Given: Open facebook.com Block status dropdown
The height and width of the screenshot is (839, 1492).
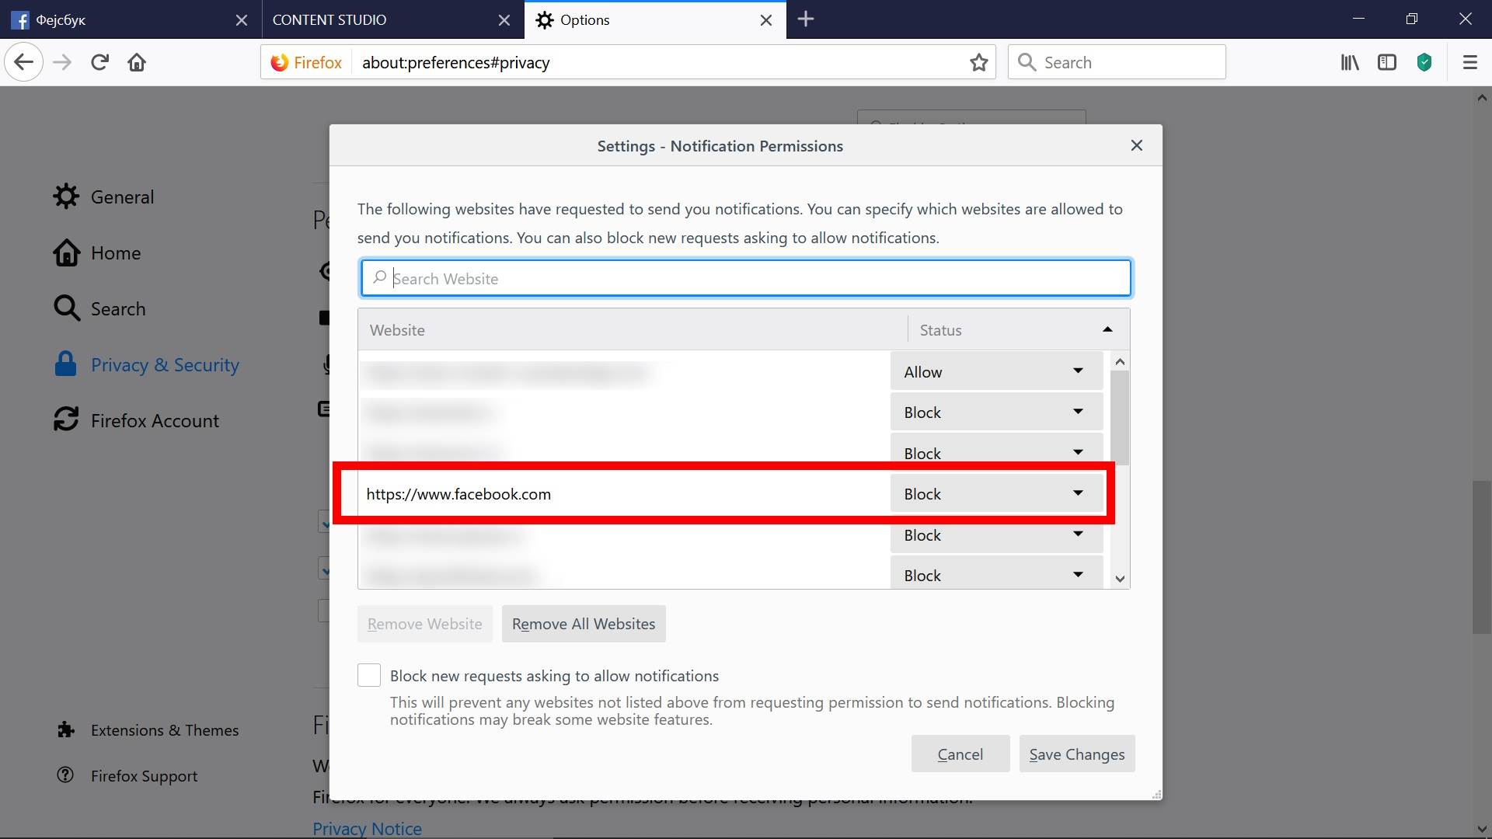Looking at the screenshot, I should (x=995, y=494).
